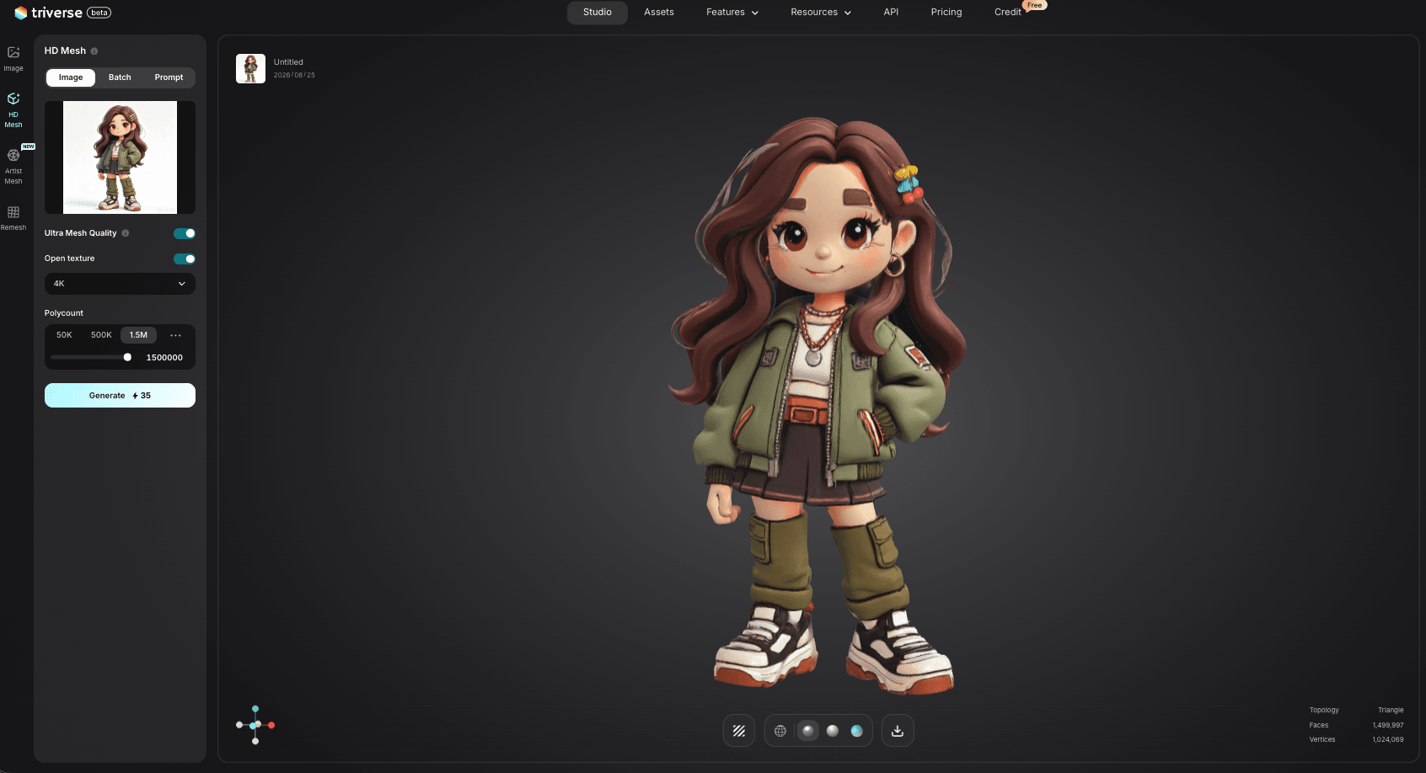Open more polycount options ellipsis
The width and height of the screenshot is (1426, 773).
click(x=175, y=335)
